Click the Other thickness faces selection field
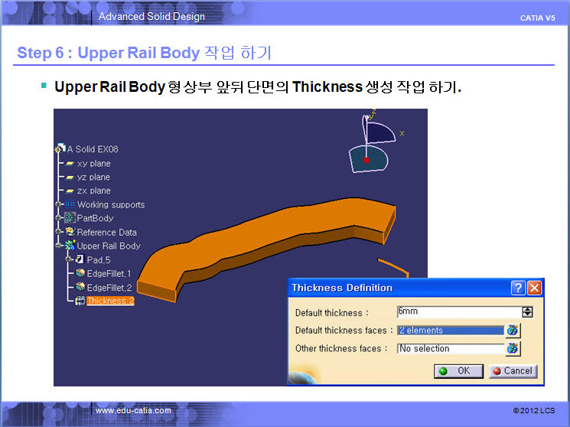 click(x=450, y=349)
